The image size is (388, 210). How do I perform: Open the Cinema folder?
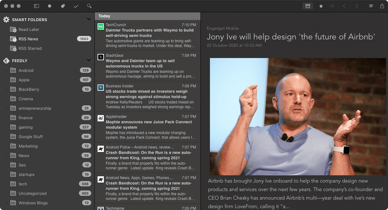coord(47,99)
